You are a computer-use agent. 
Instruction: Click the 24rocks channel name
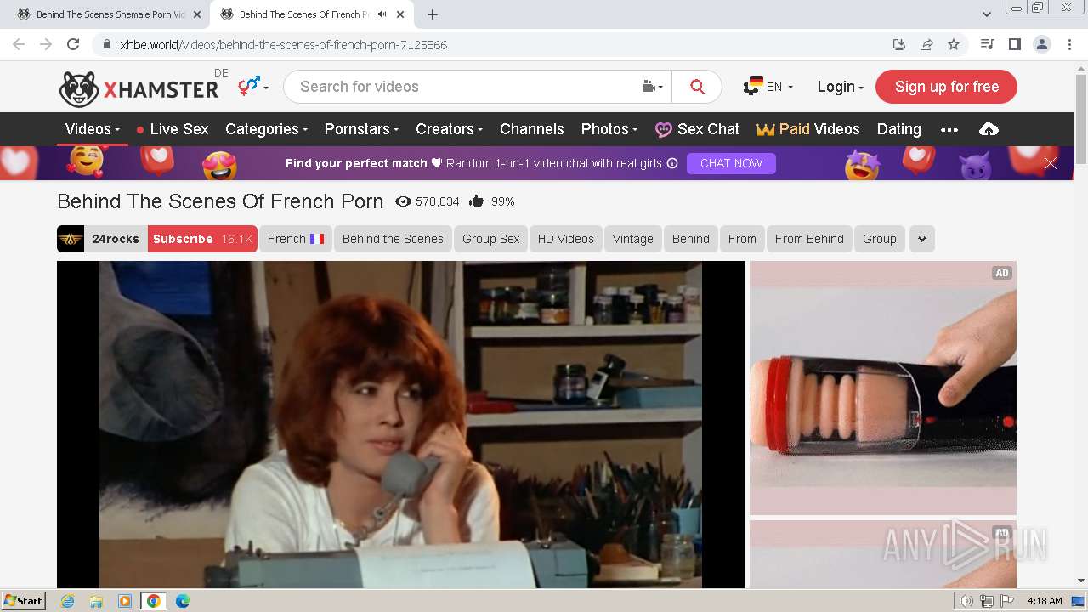click(116, 239)
